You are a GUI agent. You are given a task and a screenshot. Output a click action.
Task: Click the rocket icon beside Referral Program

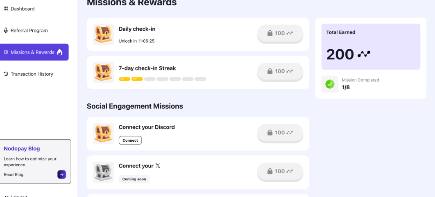[x=6, y=31]
